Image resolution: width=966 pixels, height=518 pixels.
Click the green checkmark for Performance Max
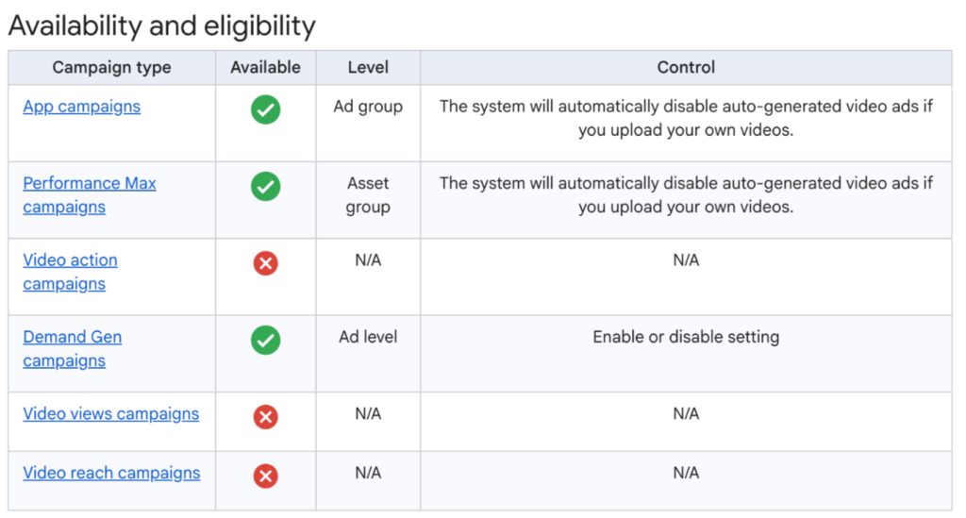(265, 187)
